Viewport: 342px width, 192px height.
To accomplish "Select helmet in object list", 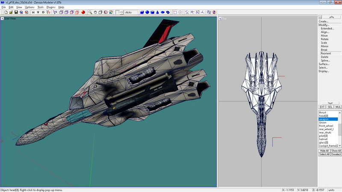I will (x=328, y=139).
